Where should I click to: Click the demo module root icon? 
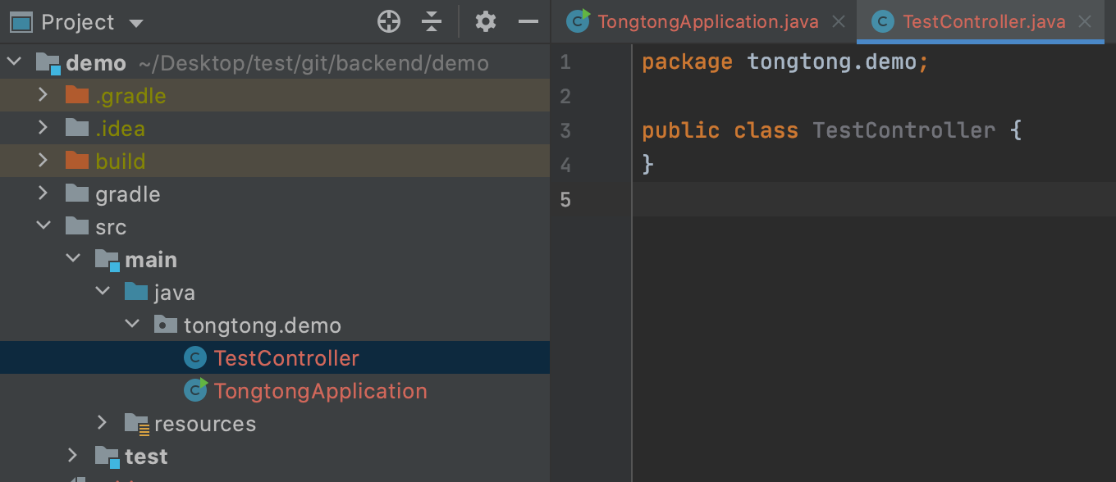(x=48, y=63)
